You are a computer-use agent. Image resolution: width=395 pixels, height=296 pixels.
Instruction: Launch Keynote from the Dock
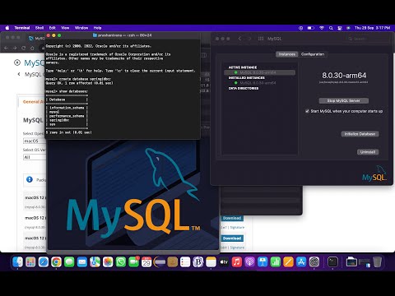pos(263,262)
